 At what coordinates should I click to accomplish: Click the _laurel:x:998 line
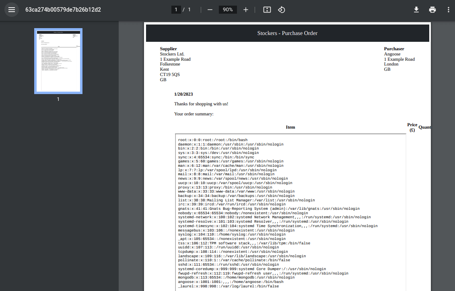(229, 286)
